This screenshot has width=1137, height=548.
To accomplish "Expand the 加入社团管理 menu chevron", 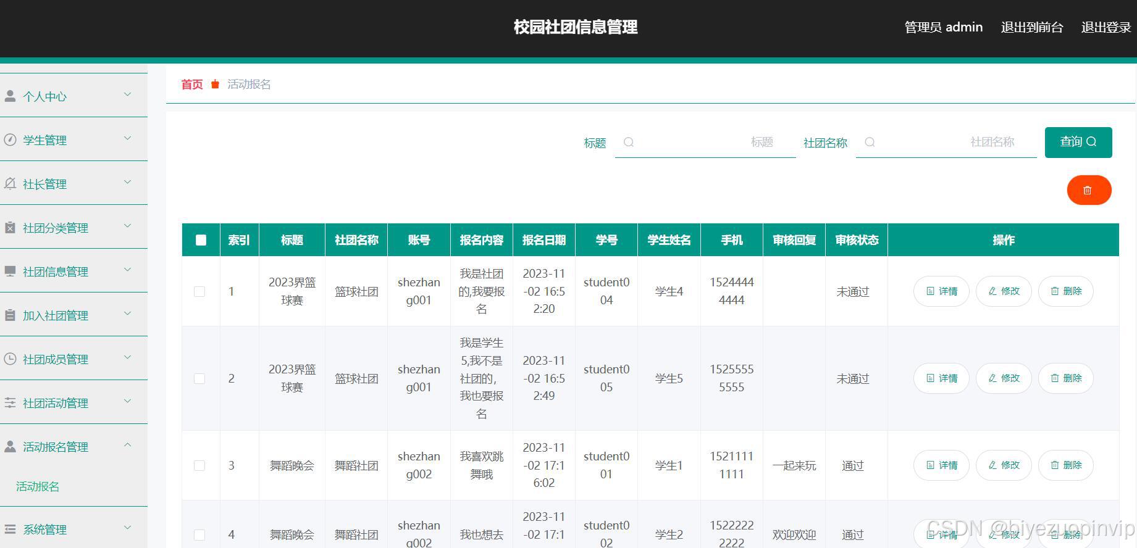I will [128, 313].
